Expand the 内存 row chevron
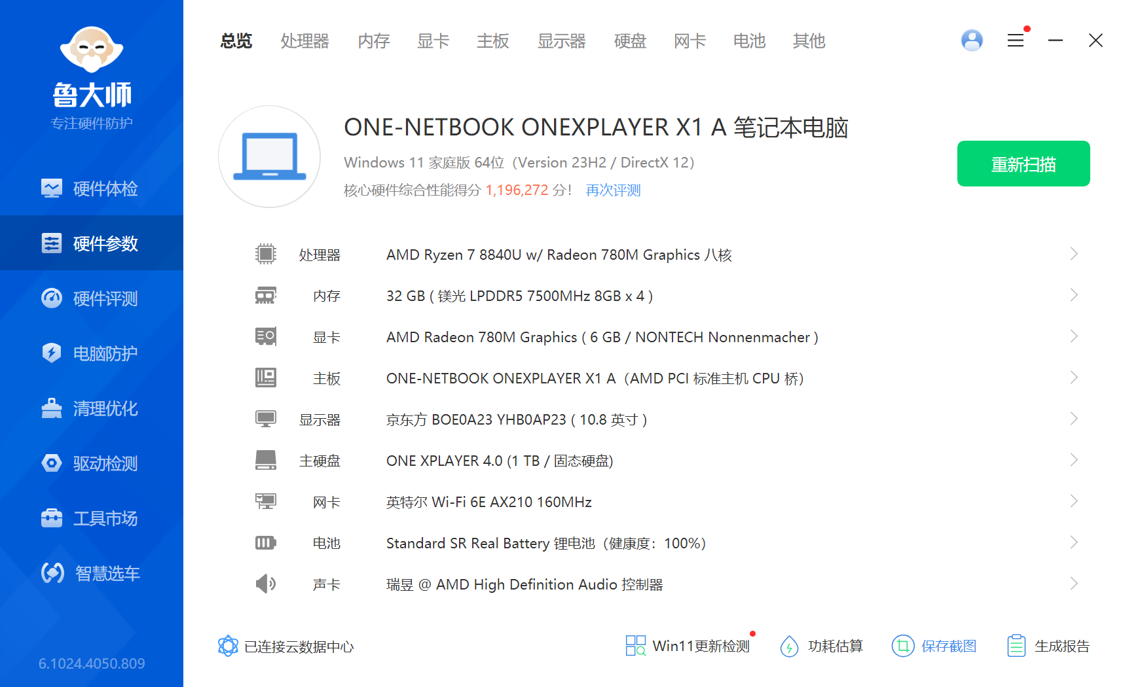1123x687 pixels. tap(1074, 295)
